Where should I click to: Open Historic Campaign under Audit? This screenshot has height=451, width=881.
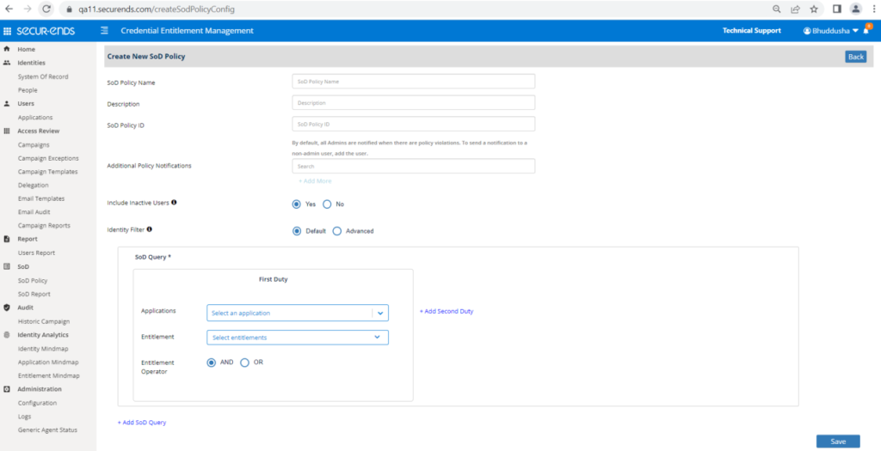pyautogui.click(x=44, y=321)
